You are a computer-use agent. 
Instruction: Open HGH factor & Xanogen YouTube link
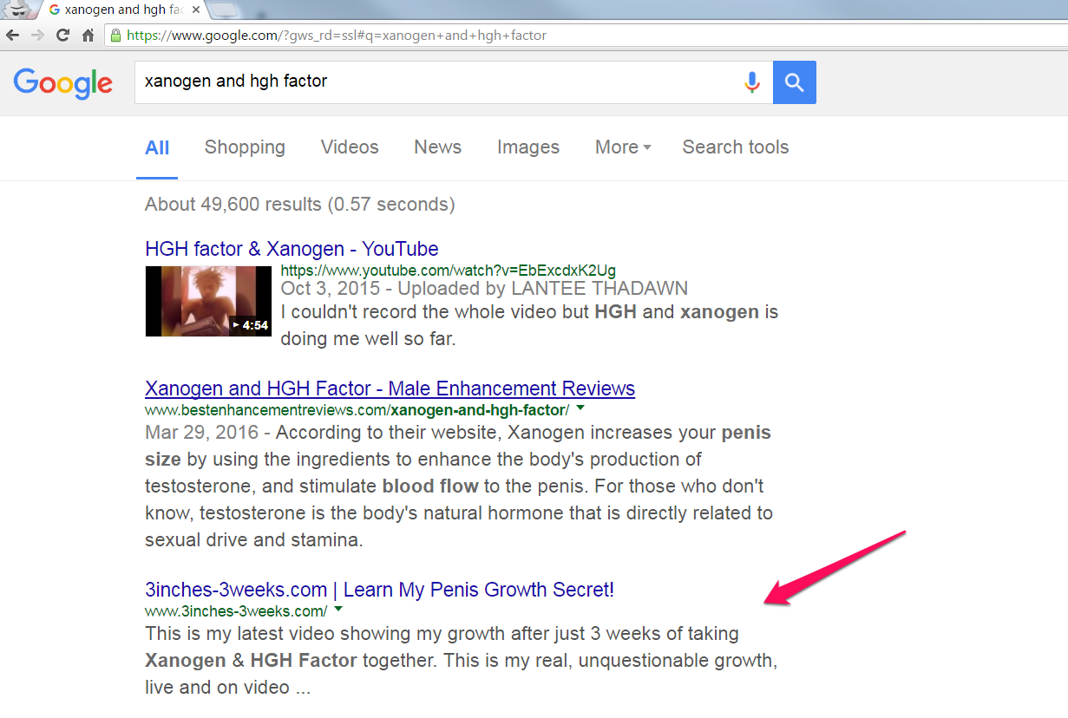(292, 249)
